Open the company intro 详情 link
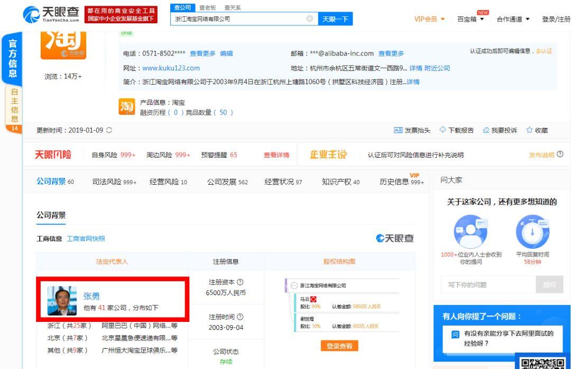The image size is (571, 369). pos(413,82)
